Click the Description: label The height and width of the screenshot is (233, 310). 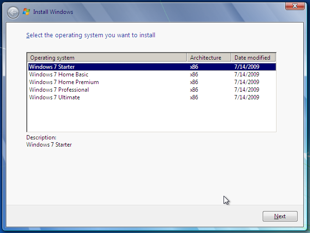[x=42, y=138]
